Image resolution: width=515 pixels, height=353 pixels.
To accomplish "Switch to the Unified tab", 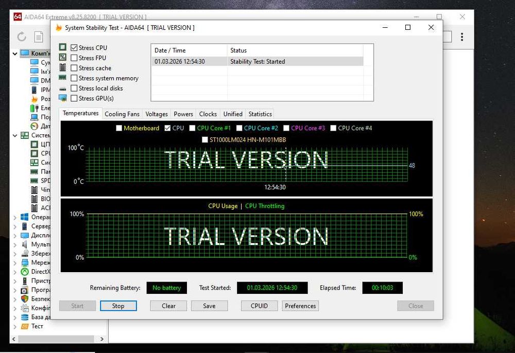I will 233,114.
